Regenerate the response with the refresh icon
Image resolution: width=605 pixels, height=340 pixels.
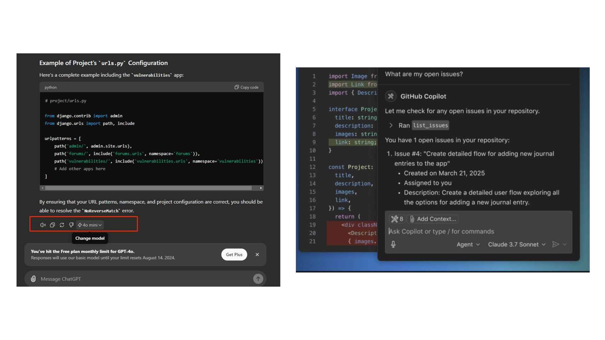tap(62, 225)
